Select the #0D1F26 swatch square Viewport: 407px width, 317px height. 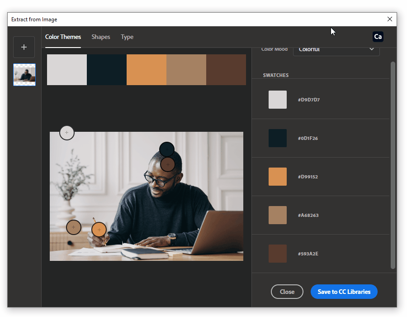pyautogui.click(x=278, y=138)
